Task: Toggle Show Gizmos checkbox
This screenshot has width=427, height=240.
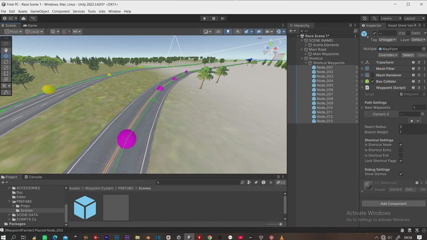Action: click(401, 174)
